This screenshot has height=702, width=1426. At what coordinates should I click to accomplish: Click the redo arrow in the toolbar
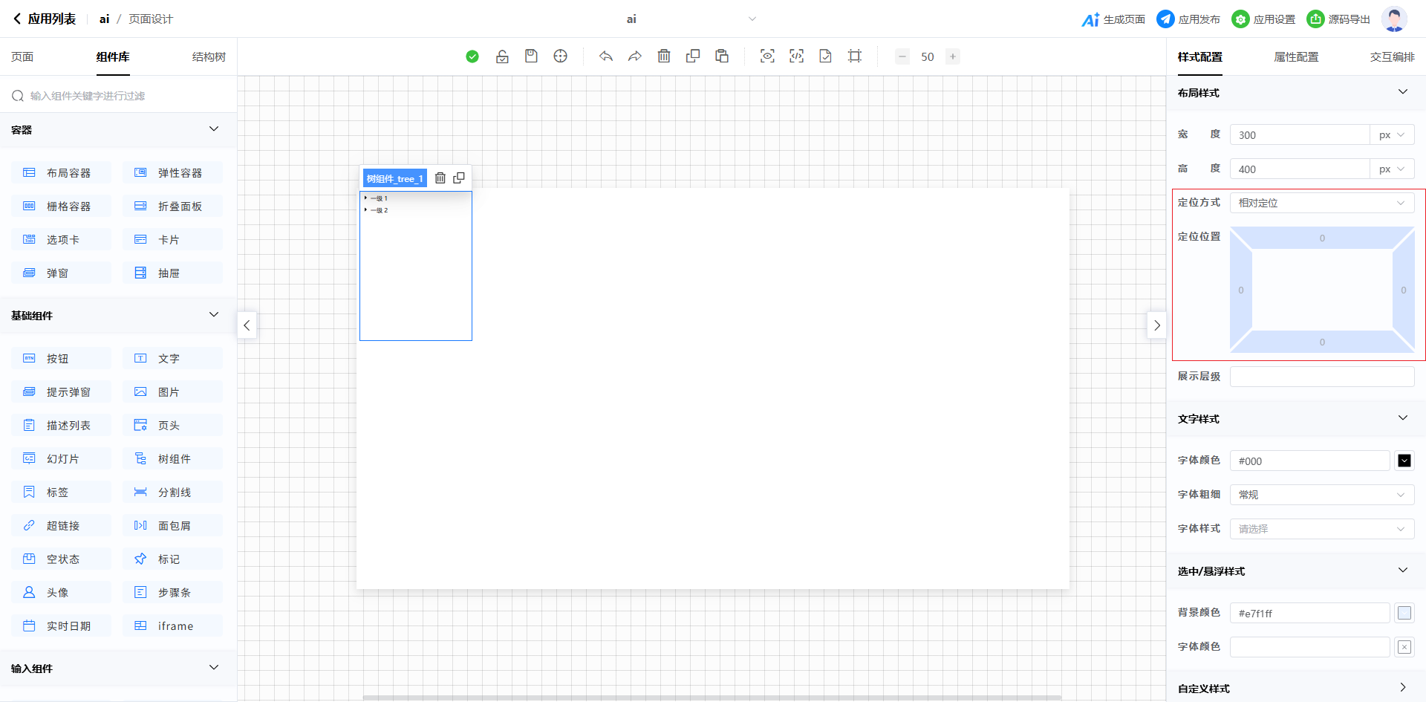click(x=635, y=56)
